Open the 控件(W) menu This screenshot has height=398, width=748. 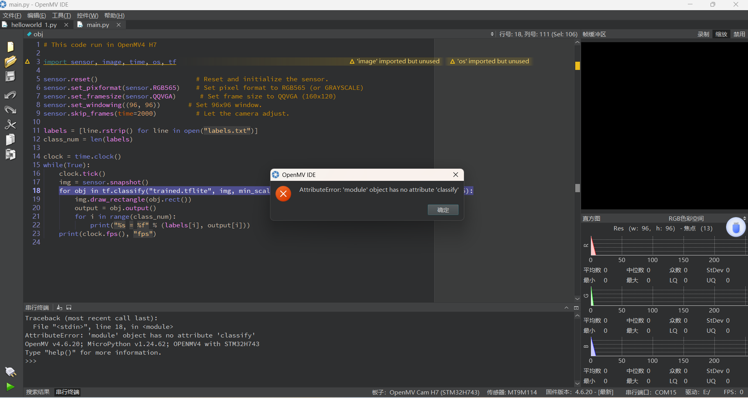coord(88,15)
